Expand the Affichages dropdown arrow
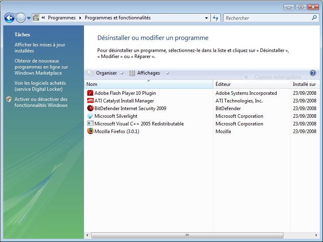The height and width of the screenshot is (242, 323). 167,73
